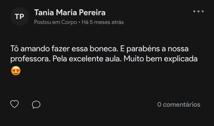Show the 0 comentários list
214x126 pixels.
[179, 105]
